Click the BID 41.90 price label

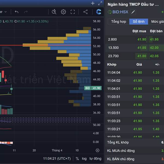pyautogui.click(x=93, y=88)
